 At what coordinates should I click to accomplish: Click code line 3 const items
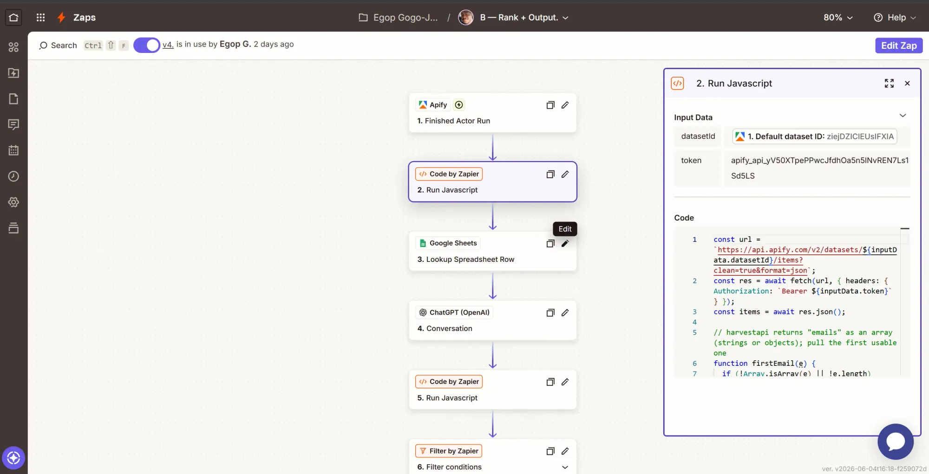(779, 312)
